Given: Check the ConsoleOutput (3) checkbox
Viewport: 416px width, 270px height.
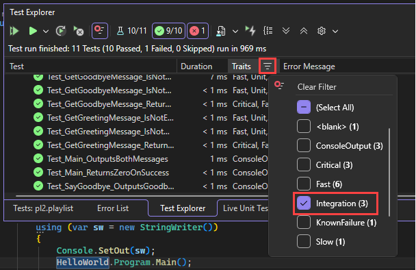Looking at the screenshot, I should (x=304, y=145).
